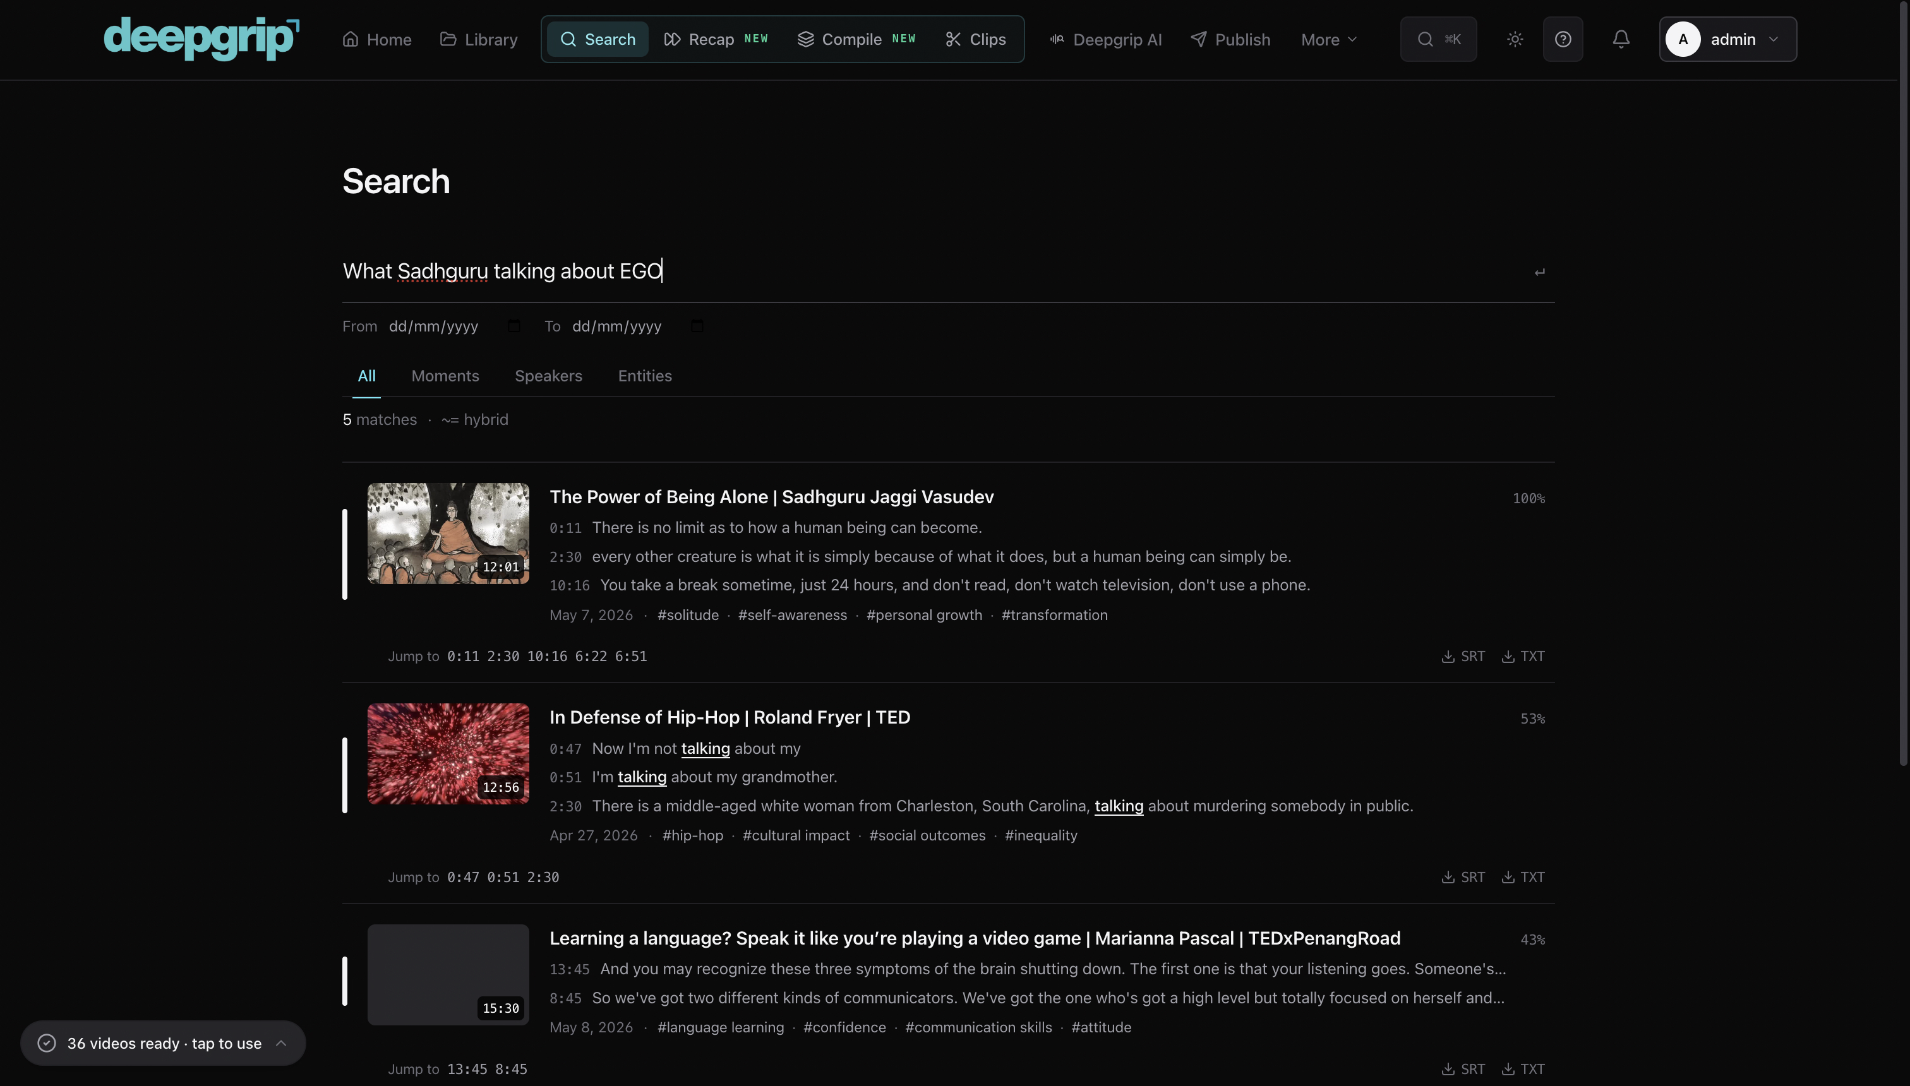Open the help question-mark icon

tap(1563, 40)
